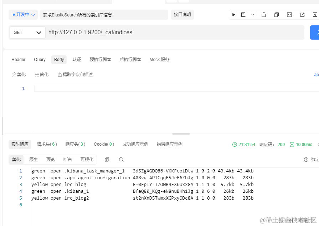Click the lightning icon at top right
This screenshot has width=319, height=226.
(x=315, y=15)
